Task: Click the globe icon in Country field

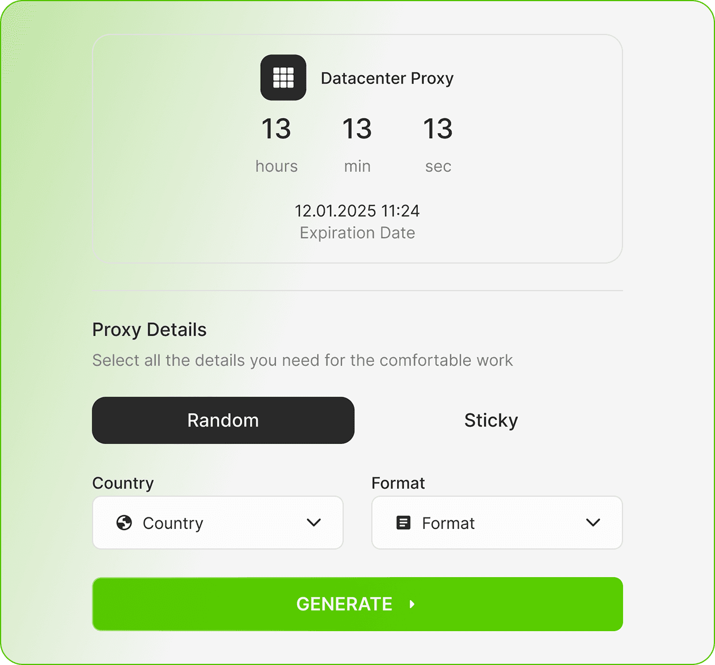Action: [124, 523]
